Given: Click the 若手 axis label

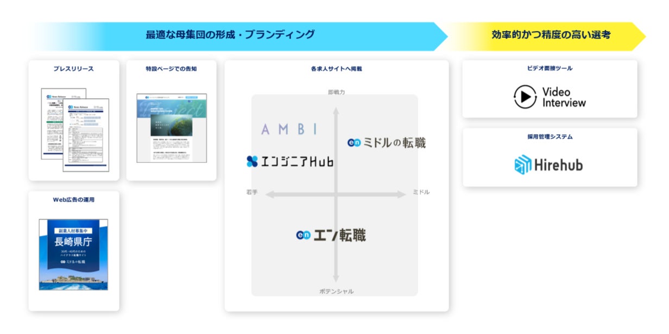Looking at the screenshot, I should [251, 192].
